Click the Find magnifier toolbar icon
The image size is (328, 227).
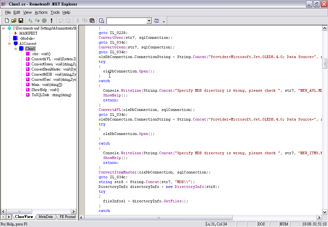102,21
